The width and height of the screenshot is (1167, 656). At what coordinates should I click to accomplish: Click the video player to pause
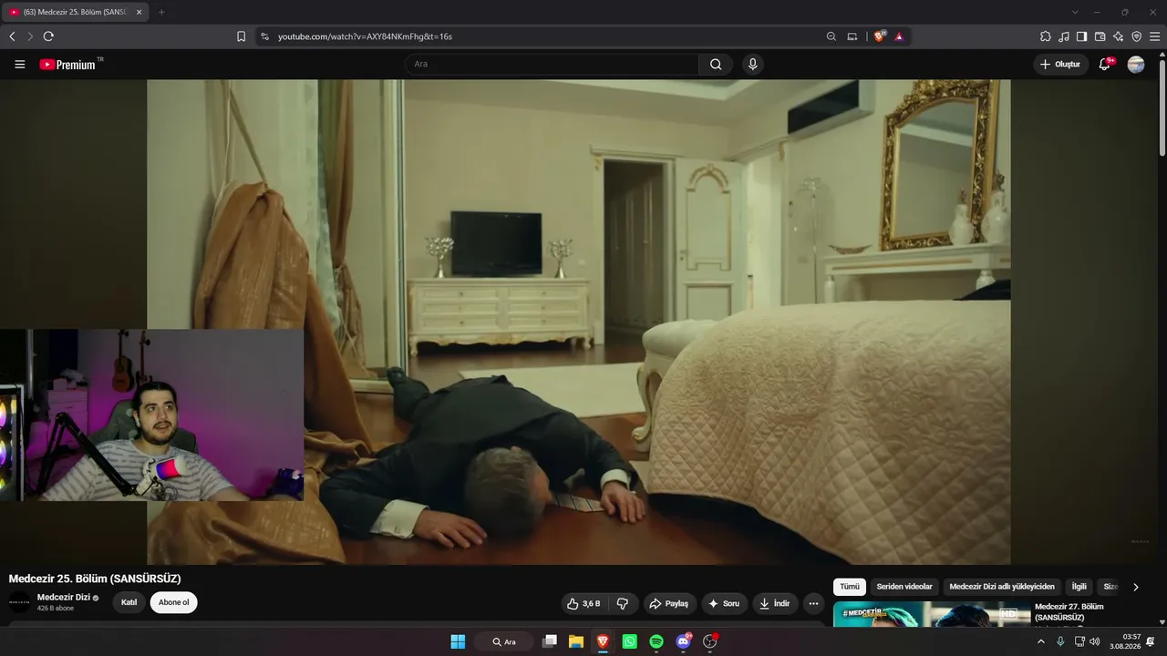click(578, 322)
